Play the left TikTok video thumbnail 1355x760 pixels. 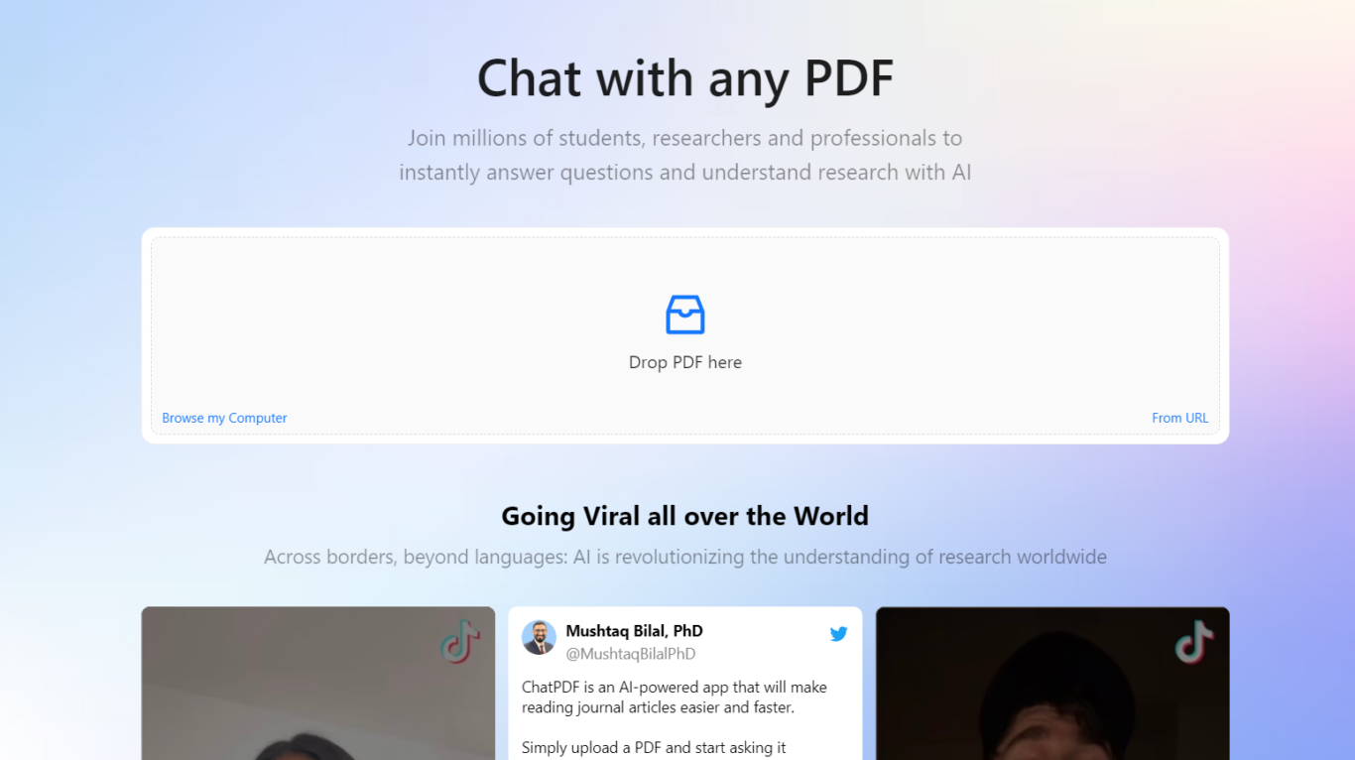pyautogui.click(x=318, y=684)
